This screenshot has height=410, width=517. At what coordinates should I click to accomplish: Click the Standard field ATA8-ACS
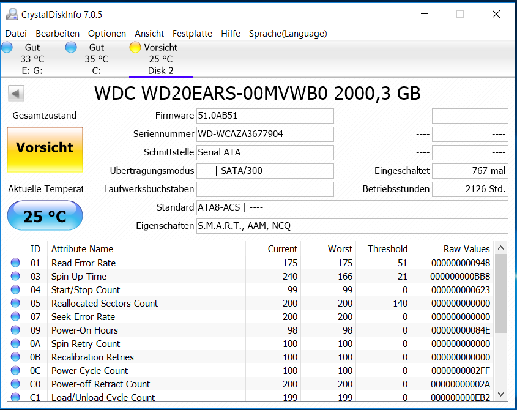[352, 207]
